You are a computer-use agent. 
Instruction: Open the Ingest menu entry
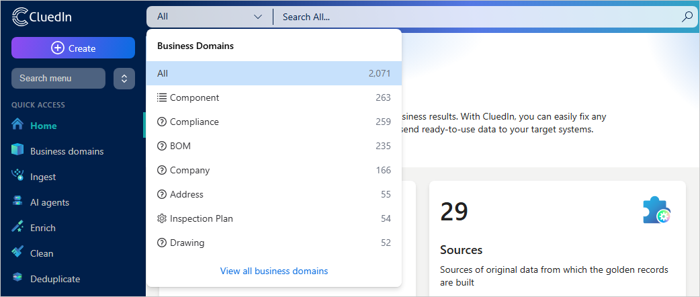coord(73,177)
